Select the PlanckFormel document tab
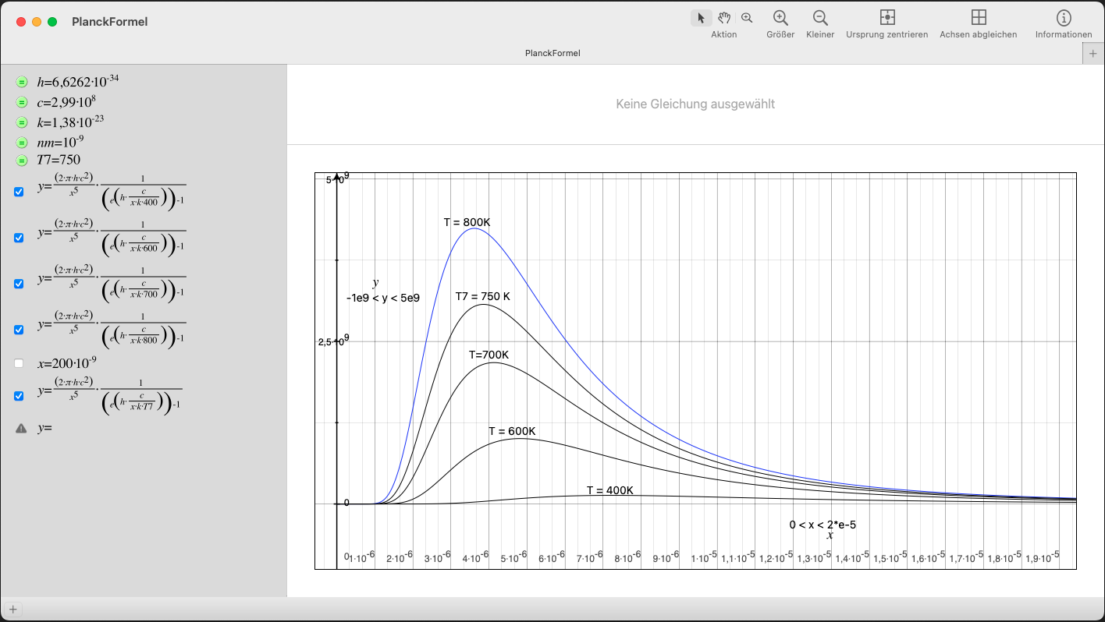The height and width of the screenshot is (622, 1105). [552, 53]
